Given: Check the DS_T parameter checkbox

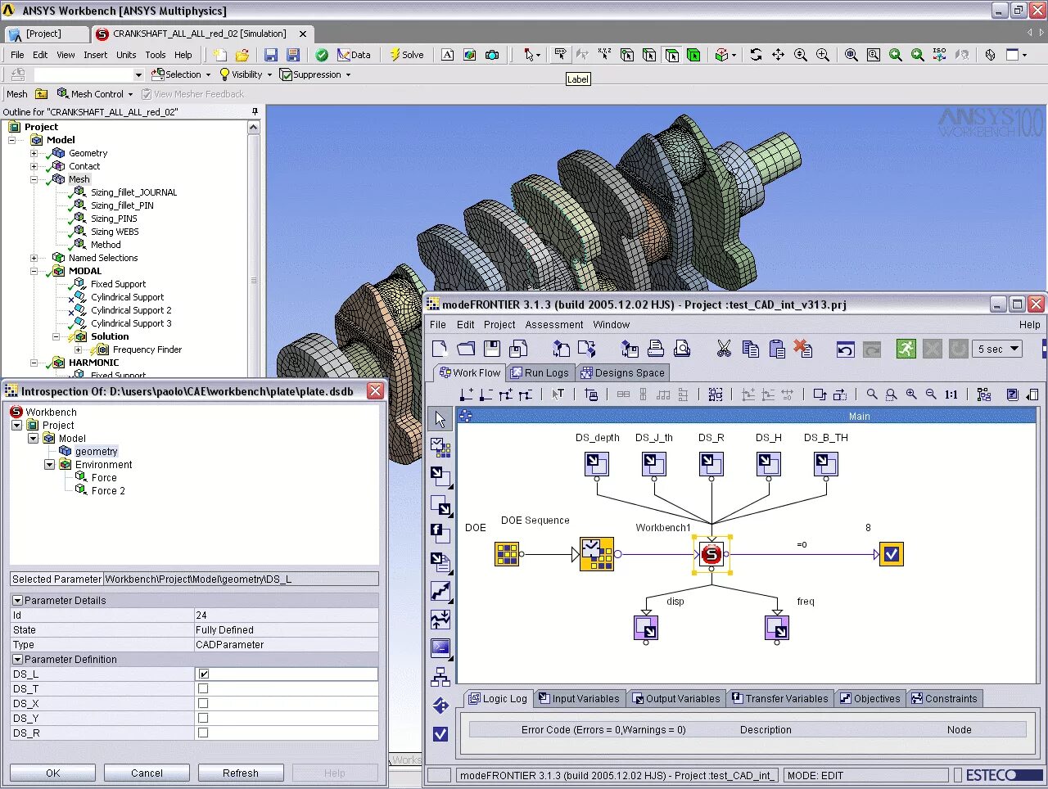Looking at the screenshot, I should pyautogui.click(x=203, y=688).
